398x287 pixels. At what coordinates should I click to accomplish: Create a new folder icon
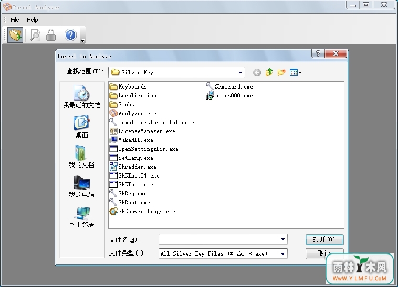[281, 73]
